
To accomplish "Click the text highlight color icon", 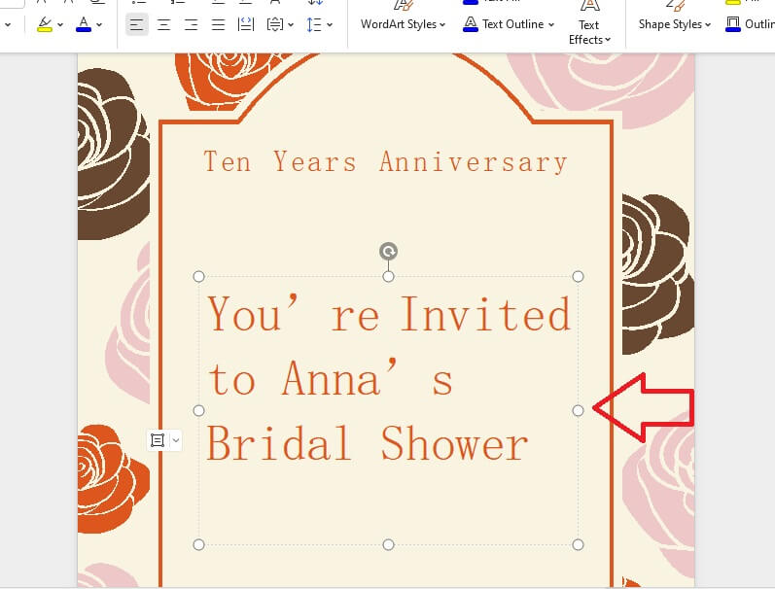I will pos(45,24).
